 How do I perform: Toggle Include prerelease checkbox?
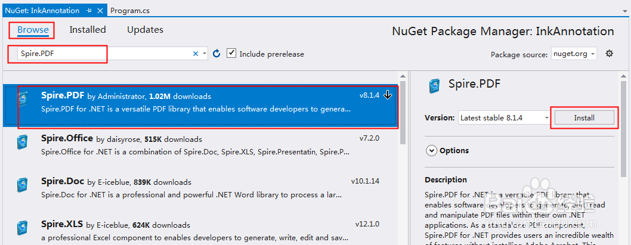(231, 53)
